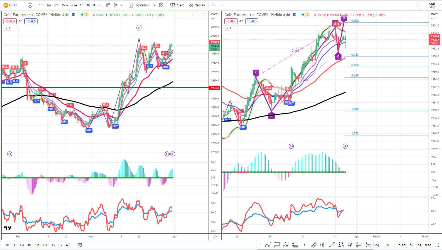The width and height of the screenshot is (442, 250).
Task: Select 5D date range
Action: (14, 245)
